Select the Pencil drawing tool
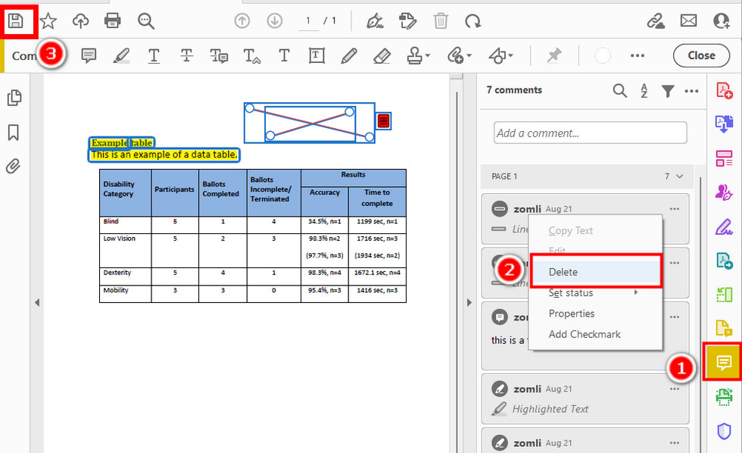 pos(348,55)
